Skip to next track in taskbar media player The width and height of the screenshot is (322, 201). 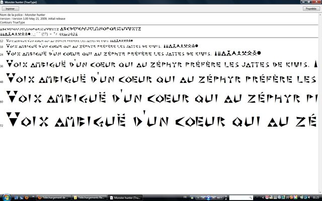click(x=214, y=197)
